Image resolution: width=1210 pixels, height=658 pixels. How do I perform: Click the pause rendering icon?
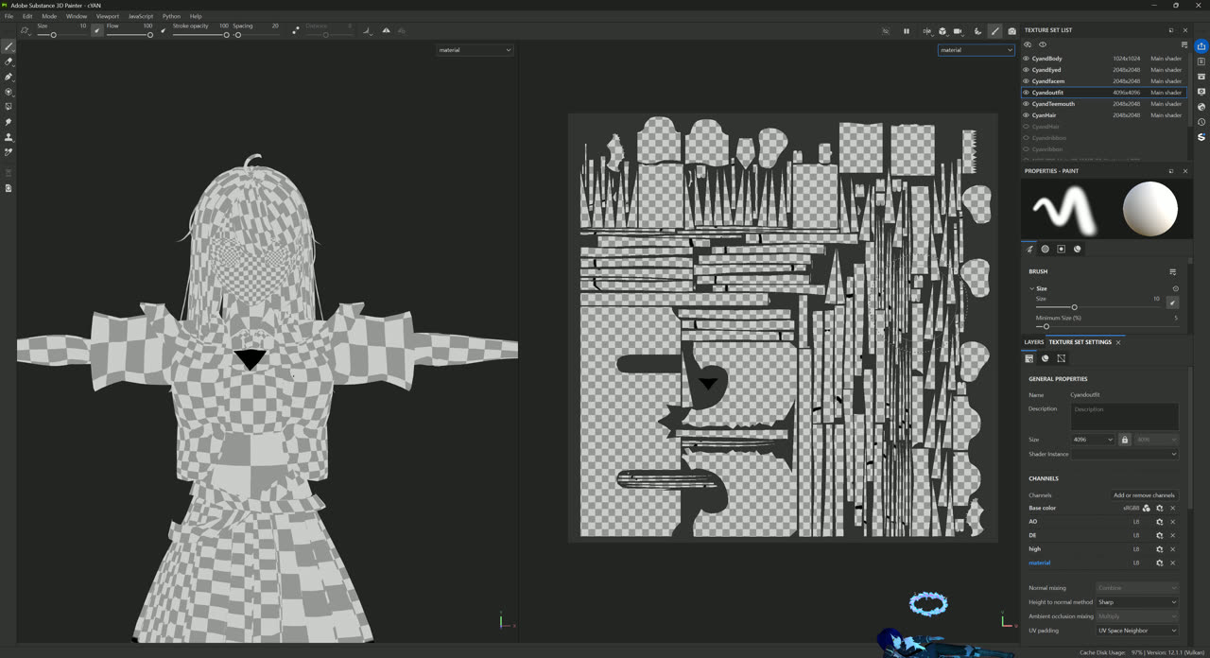tap(906, 31)
